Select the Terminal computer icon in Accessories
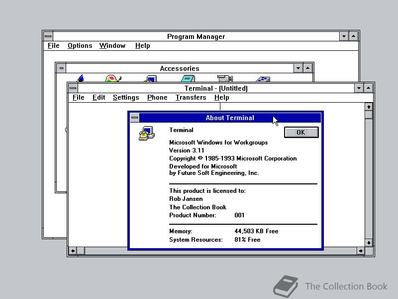398x299 pixels. pos(150,78)
